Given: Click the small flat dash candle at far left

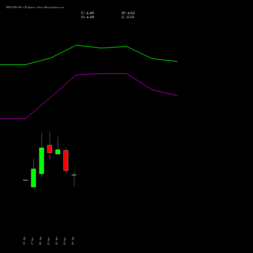Looking at the screenshot, I should (25, 180).
